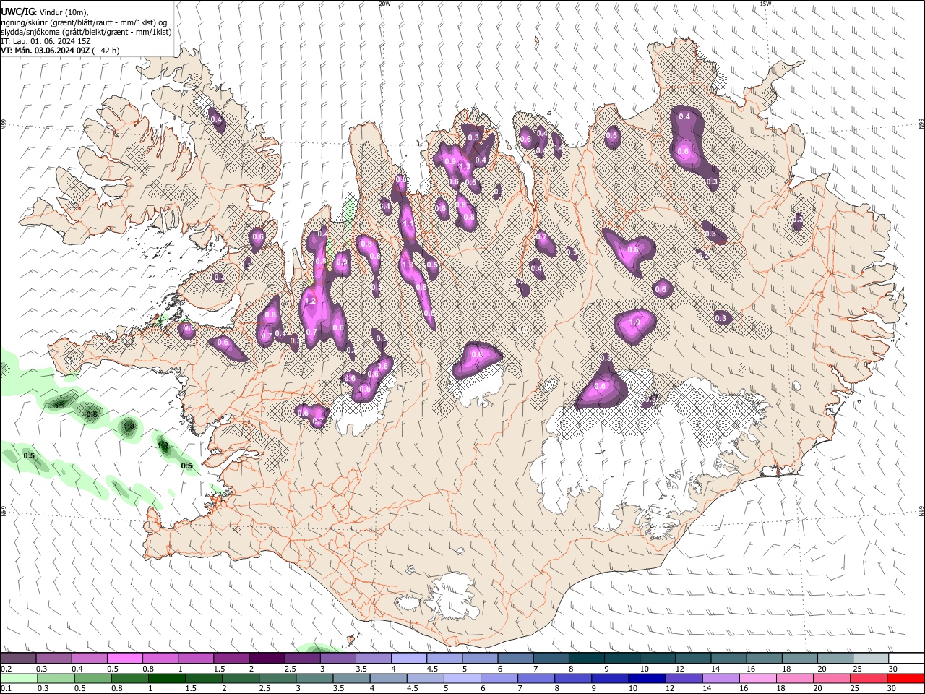Click the rain legend swatch from 14 to 16

coord(720,678)
